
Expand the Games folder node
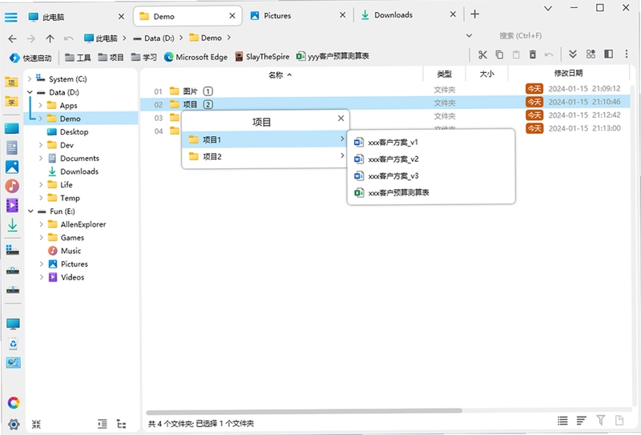(x=42, y=237)
